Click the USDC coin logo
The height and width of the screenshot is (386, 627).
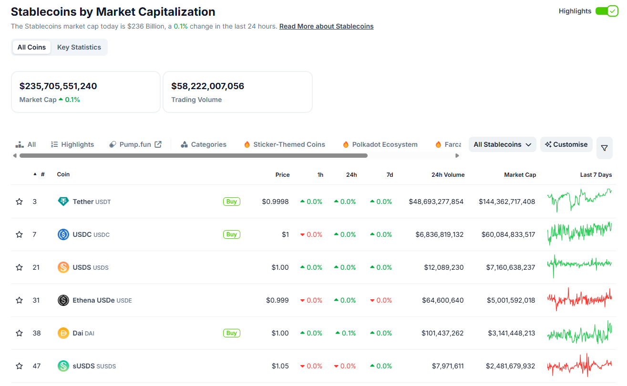pyautogui.click(x=63, y=234)
